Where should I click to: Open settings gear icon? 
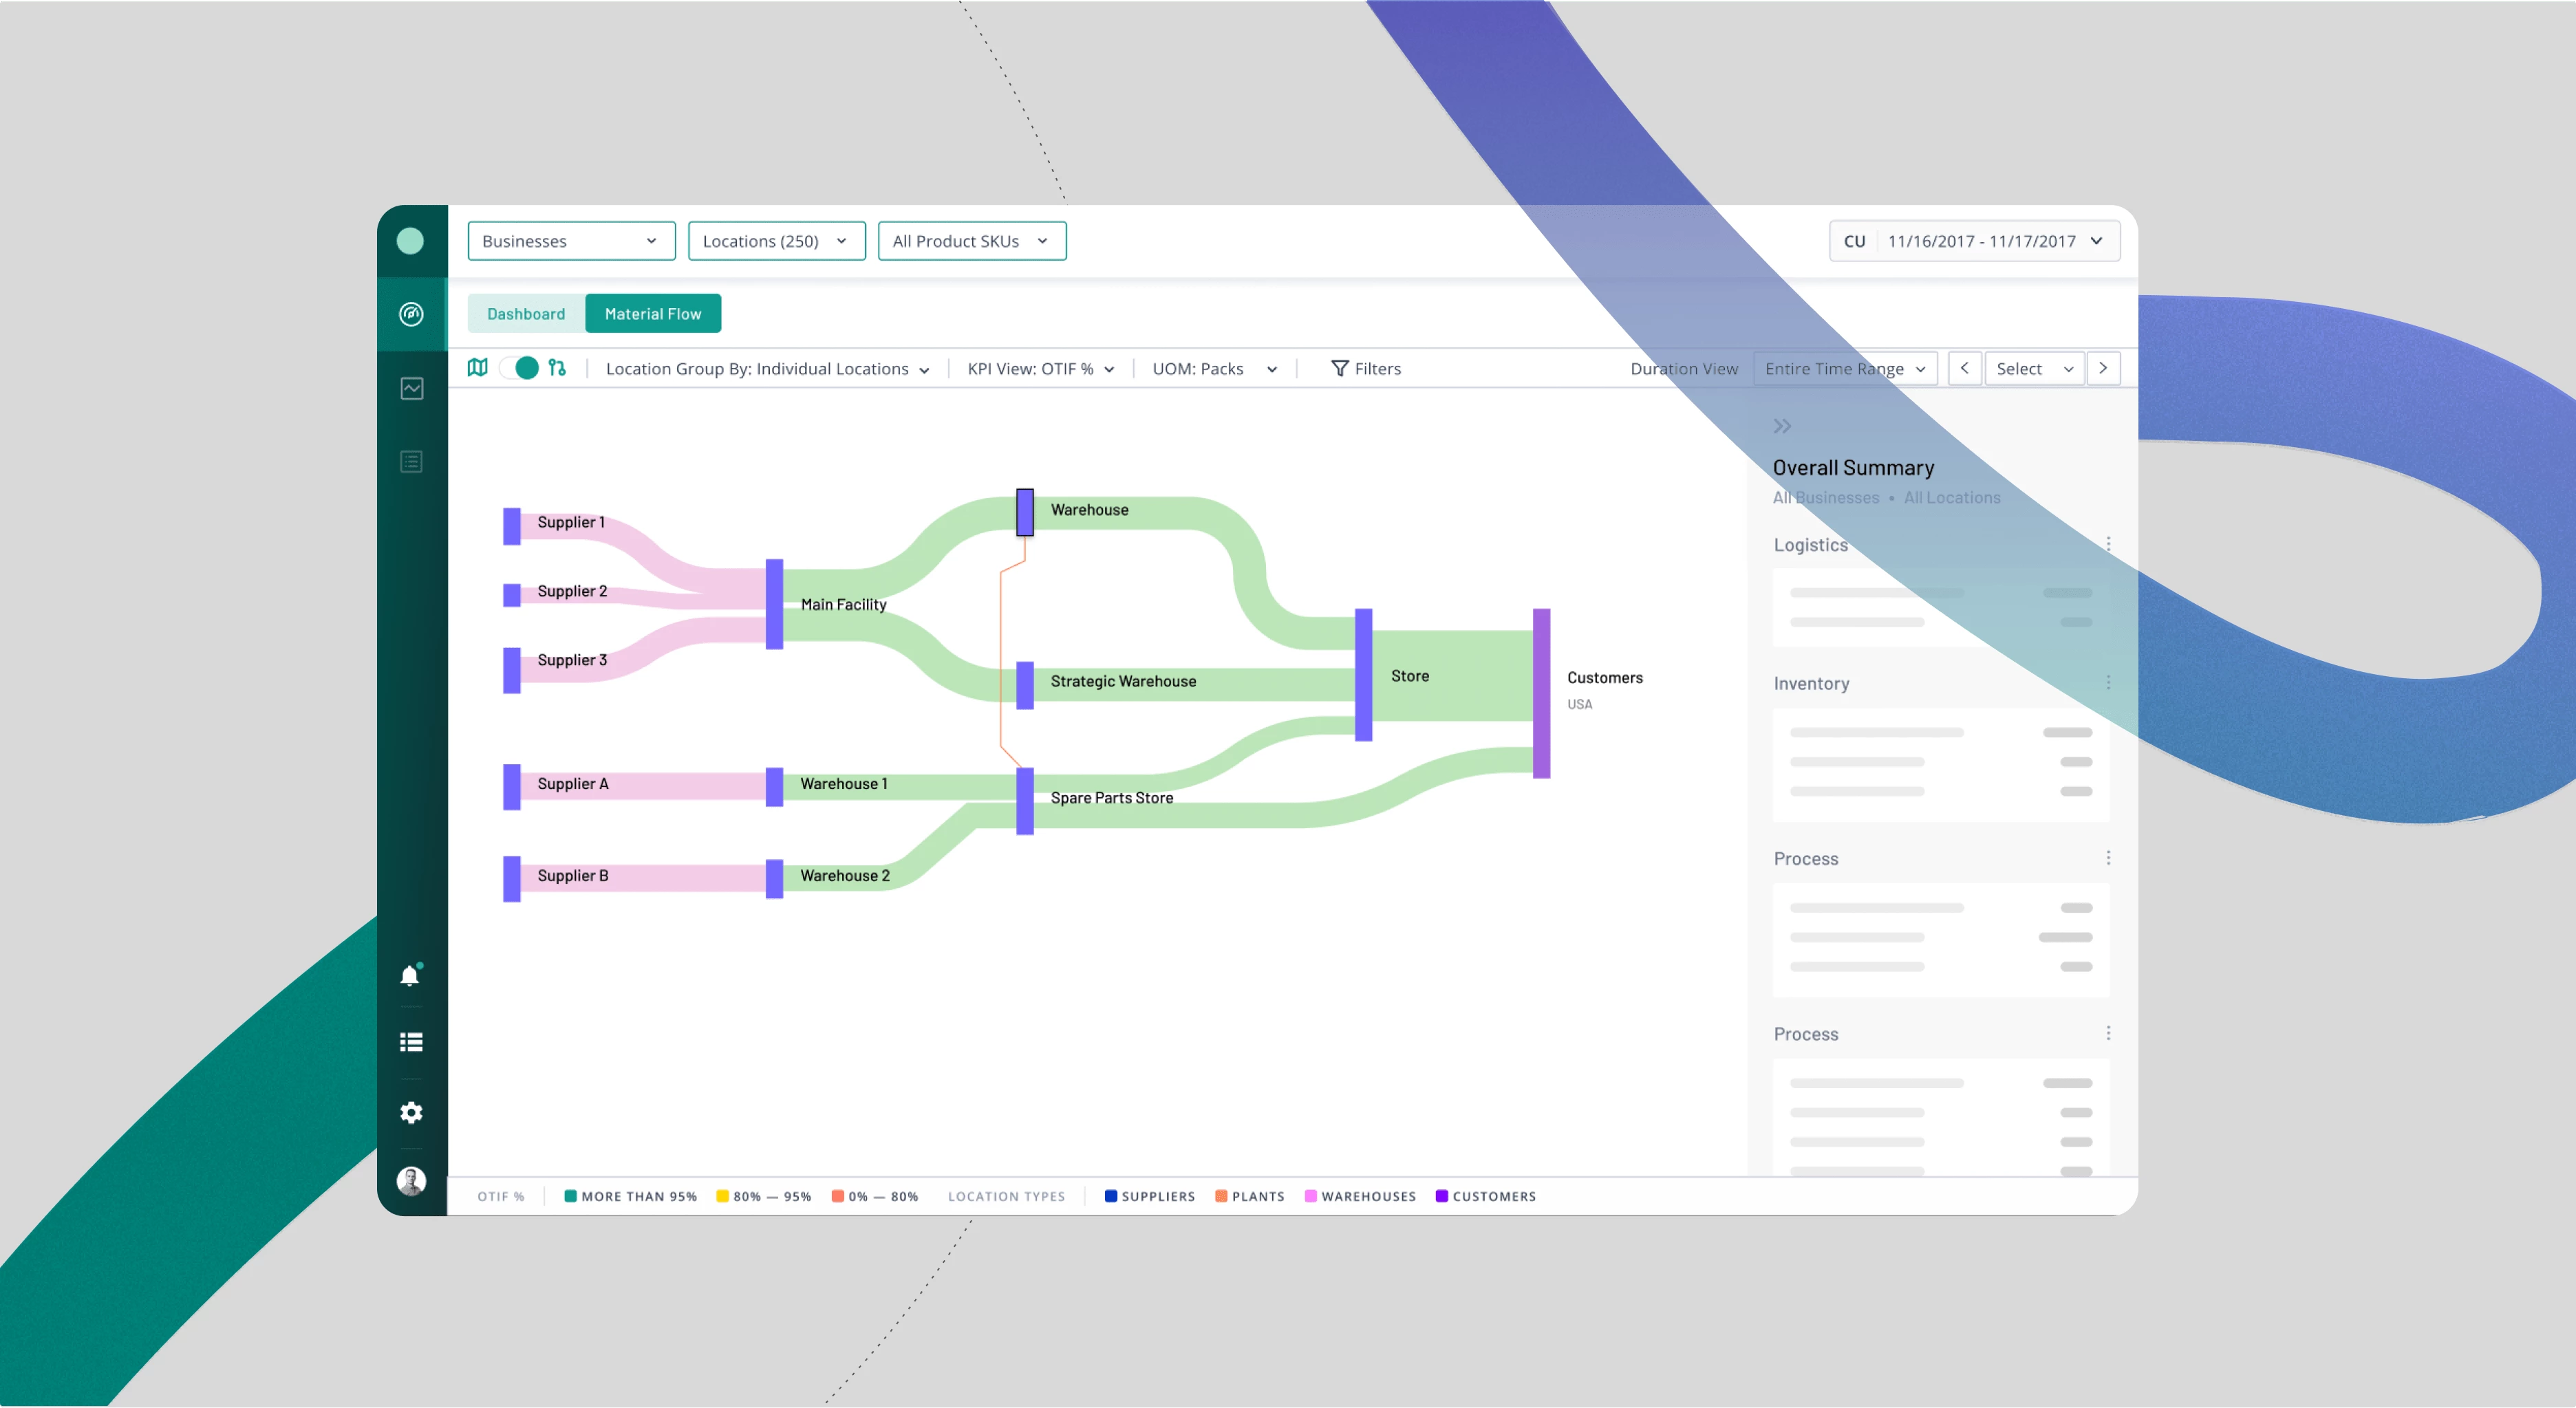click(x=411, y=1112)
